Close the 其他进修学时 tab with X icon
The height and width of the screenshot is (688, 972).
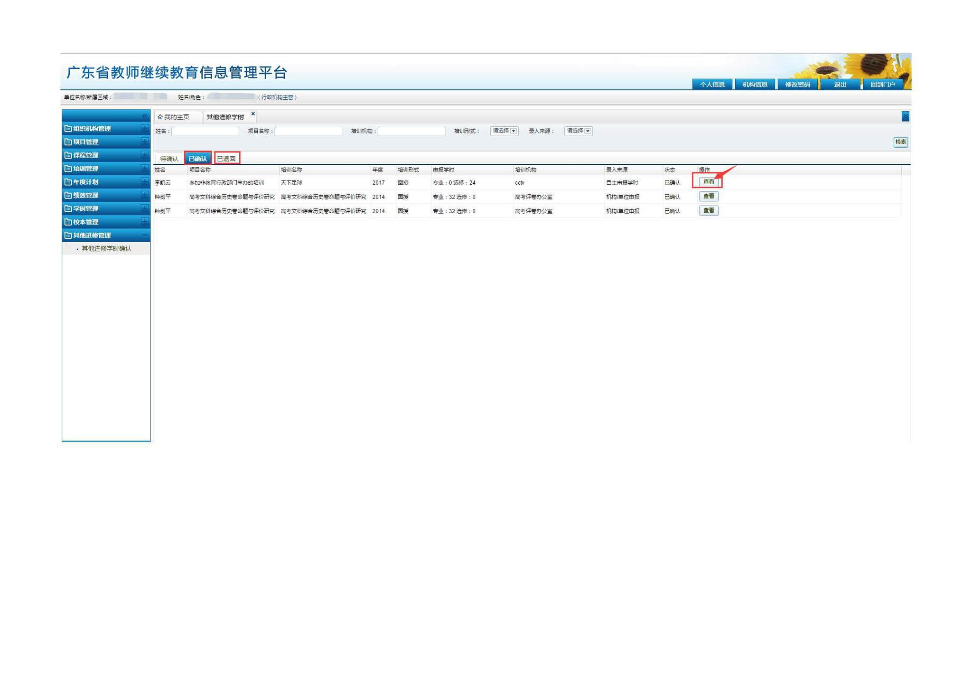253,113
